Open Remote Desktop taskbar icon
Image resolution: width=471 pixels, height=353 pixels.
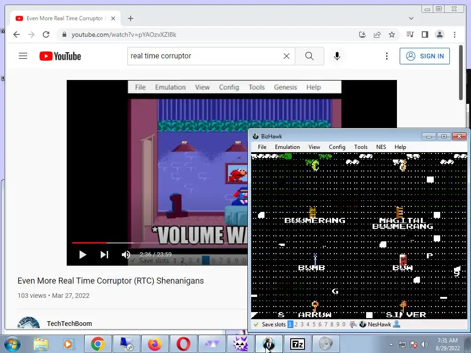126,344
